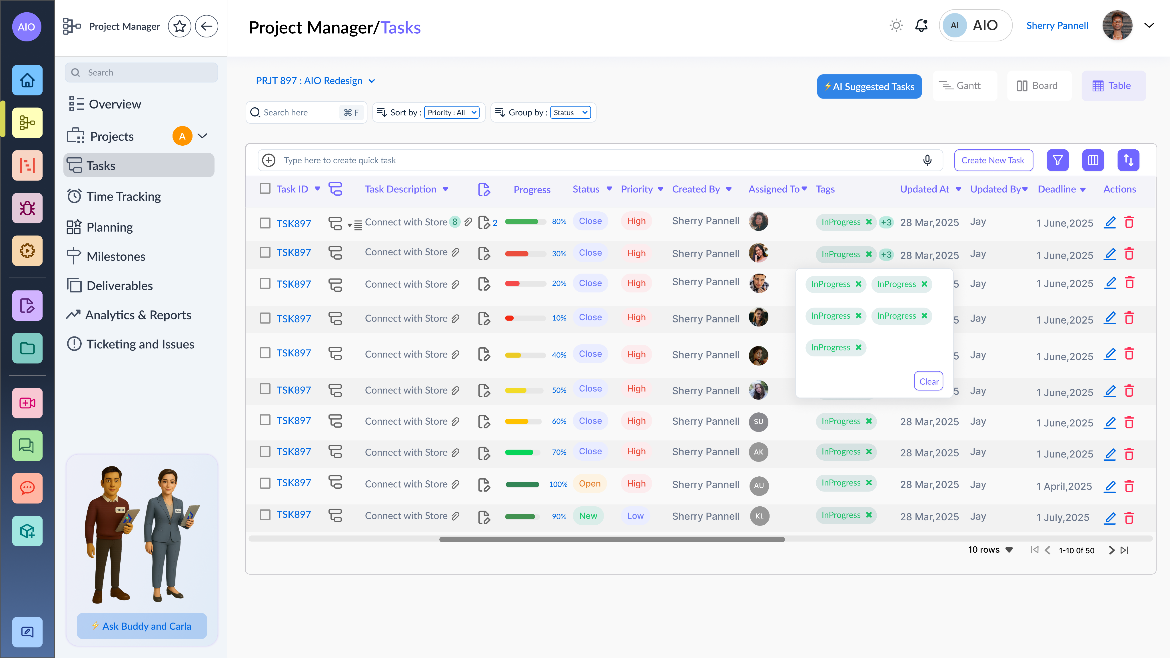Open the Group by Status dropdown
1170x658 pixels.
[570, 113]
